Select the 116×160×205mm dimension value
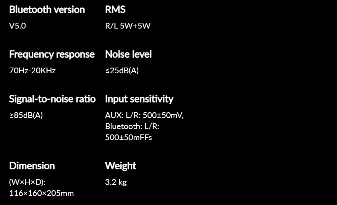337x205 pixels. click(x=41, y=193)
